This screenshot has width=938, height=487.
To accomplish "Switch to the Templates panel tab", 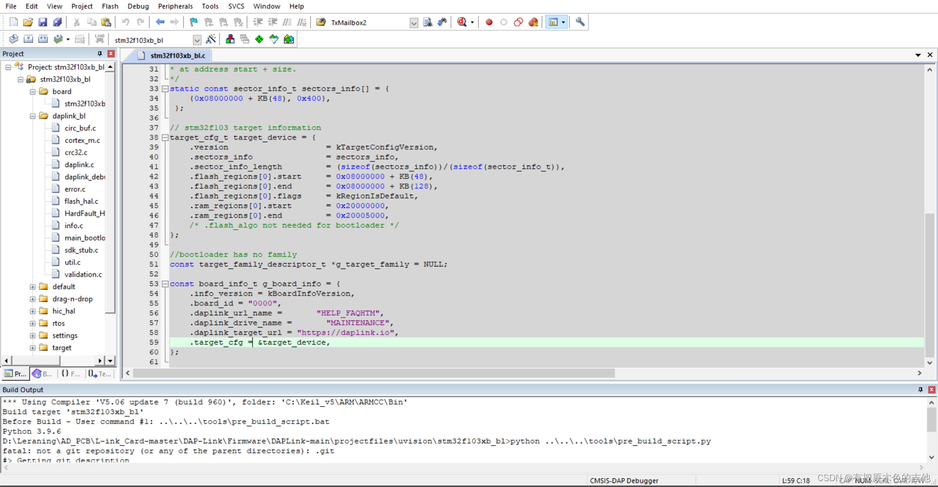I will (x=100, y=374).
